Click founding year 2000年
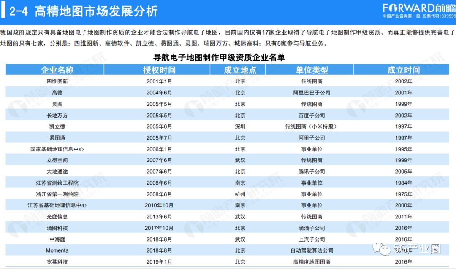 pyautogui.click(x=403, y=205)
